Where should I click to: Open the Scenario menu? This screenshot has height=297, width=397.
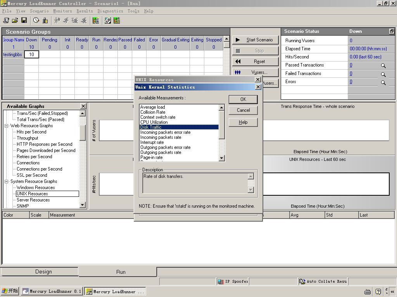pyautogui.click(x=39, y=11)
